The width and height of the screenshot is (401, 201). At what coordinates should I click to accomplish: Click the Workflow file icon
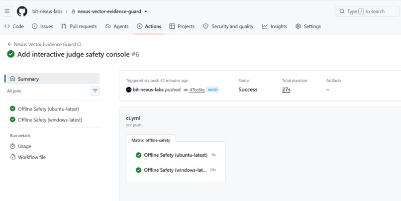[12, 157]
